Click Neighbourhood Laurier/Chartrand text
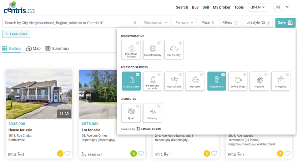Screen dimensions: 297x162 coord(252,144)
